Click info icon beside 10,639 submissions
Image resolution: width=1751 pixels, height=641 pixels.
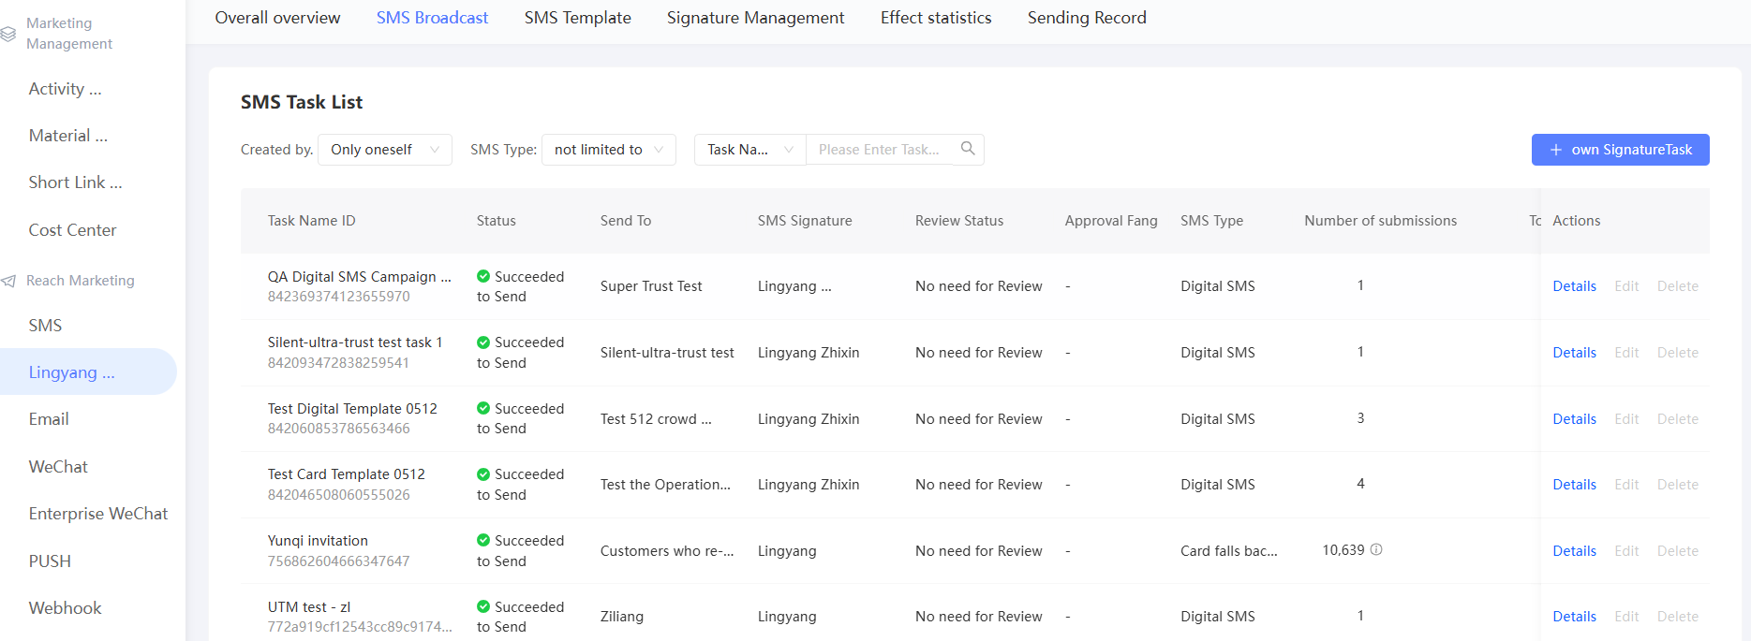[x=1376, y=550]
